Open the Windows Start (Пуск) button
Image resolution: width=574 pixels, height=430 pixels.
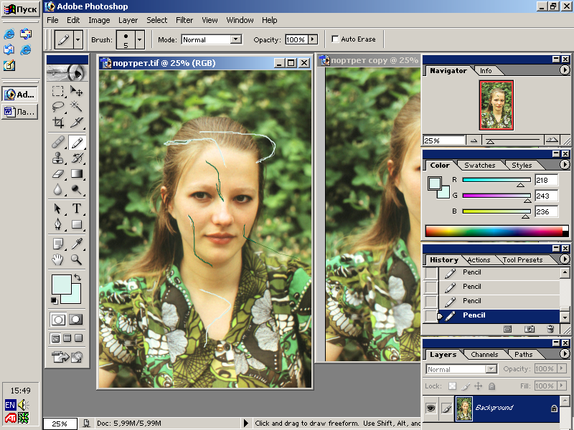pos(21,9)
